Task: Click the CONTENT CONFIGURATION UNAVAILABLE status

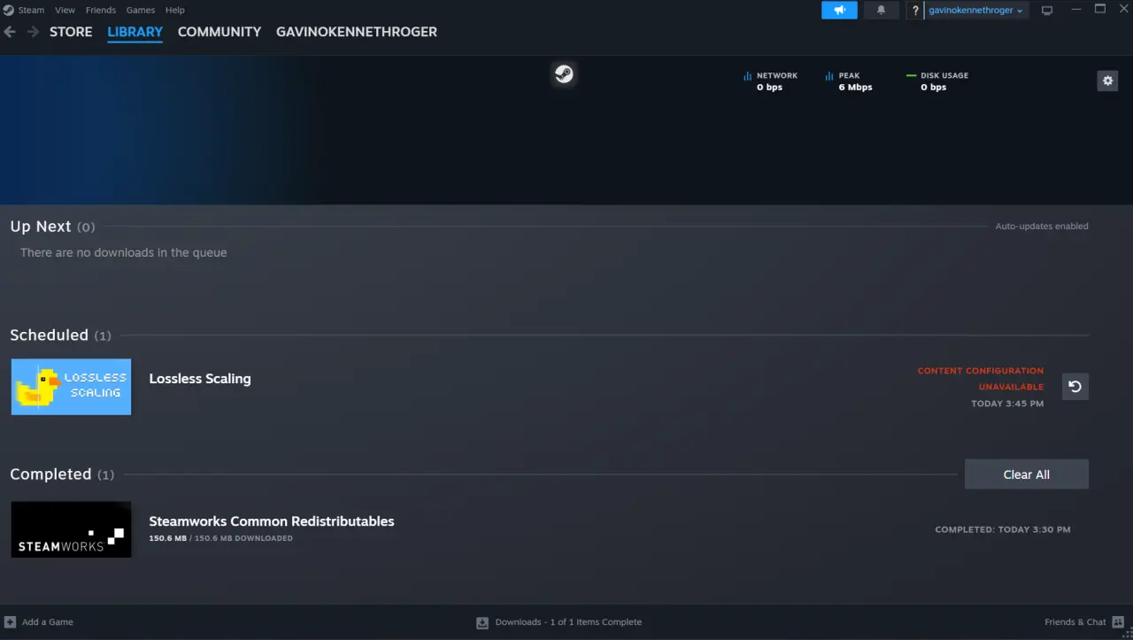Action: (981, 379)
